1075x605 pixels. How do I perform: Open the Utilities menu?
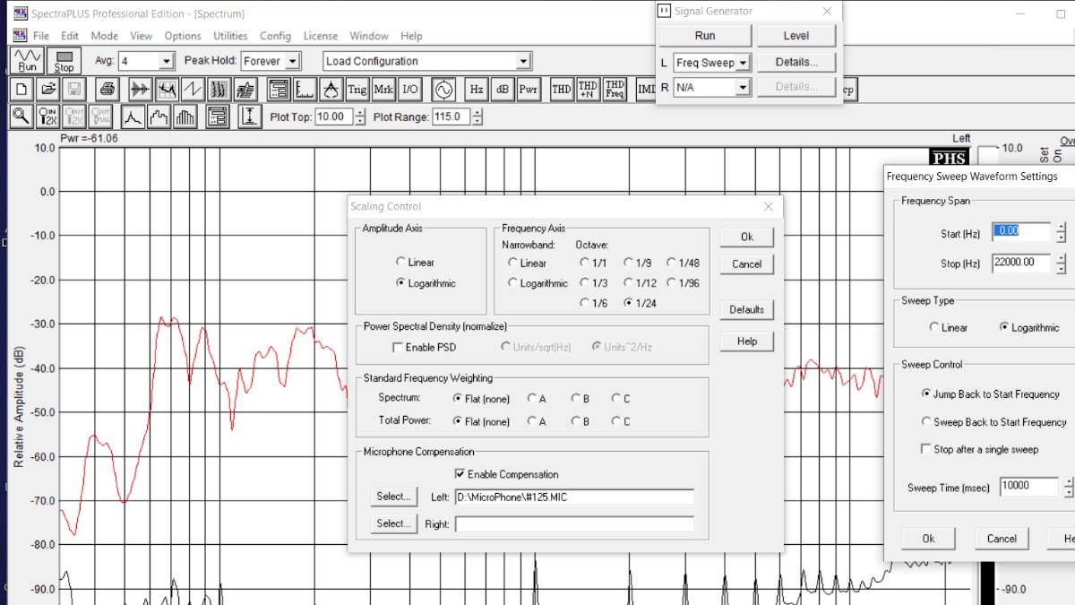click(230, 36)
